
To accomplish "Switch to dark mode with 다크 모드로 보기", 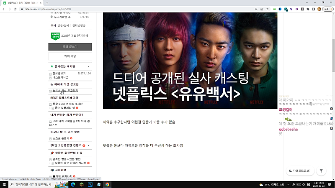I will 300,171.
